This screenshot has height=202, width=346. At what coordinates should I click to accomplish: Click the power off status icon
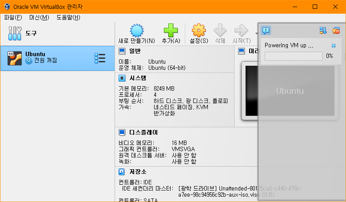tap(29, 61)
